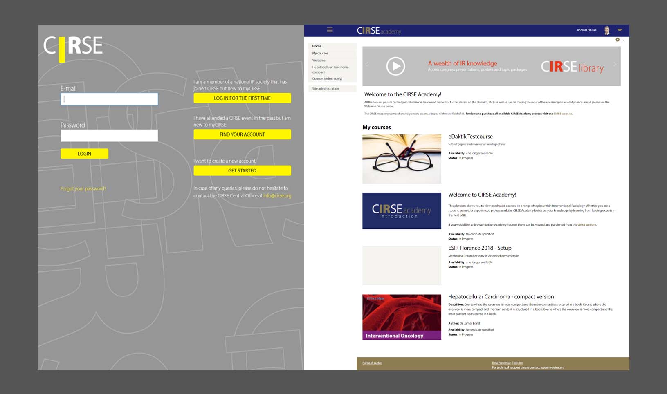Open the eDaktik Testcourse title
This screenshot has height=394, width=667.
point(470,137)
